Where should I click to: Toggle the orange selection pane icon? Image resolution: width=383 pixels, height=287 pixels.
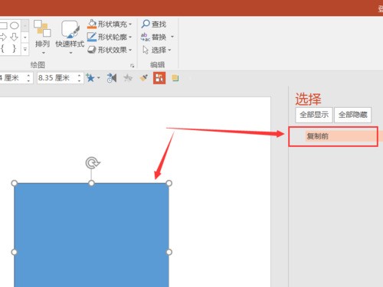click(159, 78)
